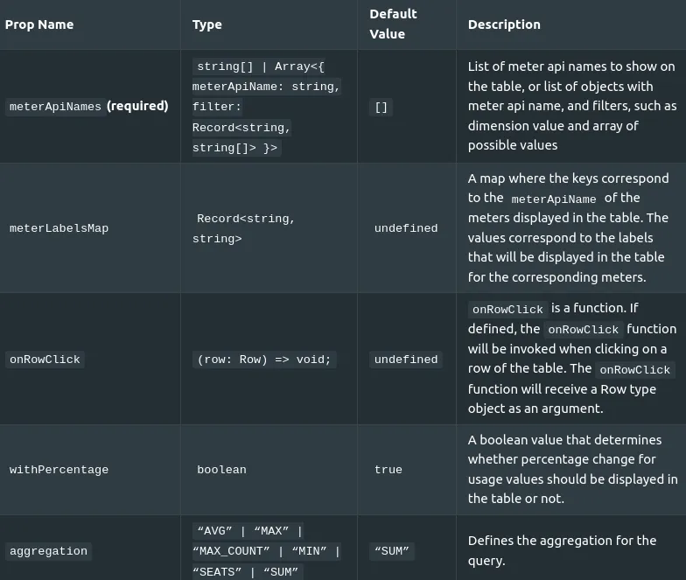Click the Default Value column header
The width and height of the screenshot is (686, 580).
pyautogui.click(x=393, y=24)
